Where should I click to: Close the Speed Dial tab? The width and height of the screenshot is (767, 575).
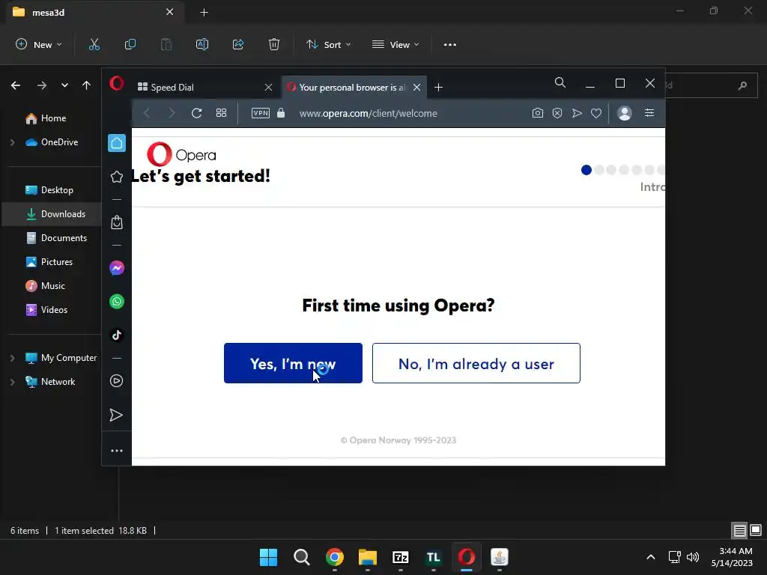coord(269,87)
